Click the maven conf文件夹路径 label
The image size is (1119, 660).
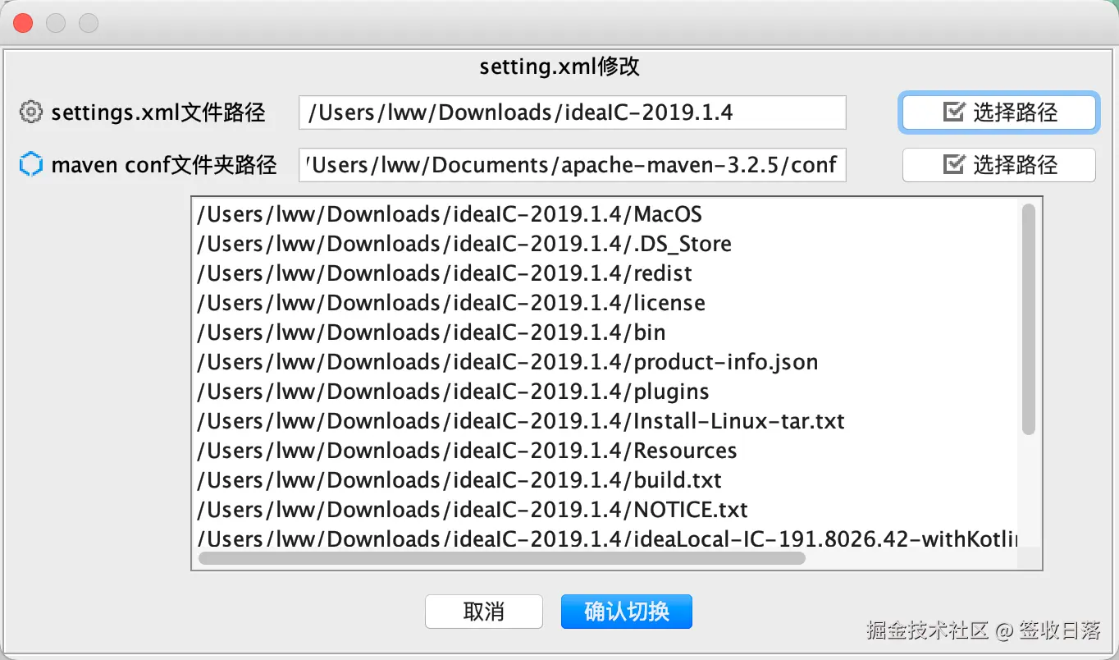click(164, 165)
